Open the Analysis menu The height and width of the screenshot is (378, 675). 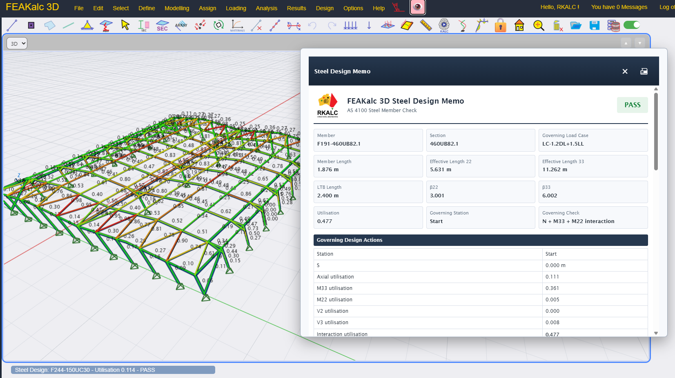coord(266,8)
